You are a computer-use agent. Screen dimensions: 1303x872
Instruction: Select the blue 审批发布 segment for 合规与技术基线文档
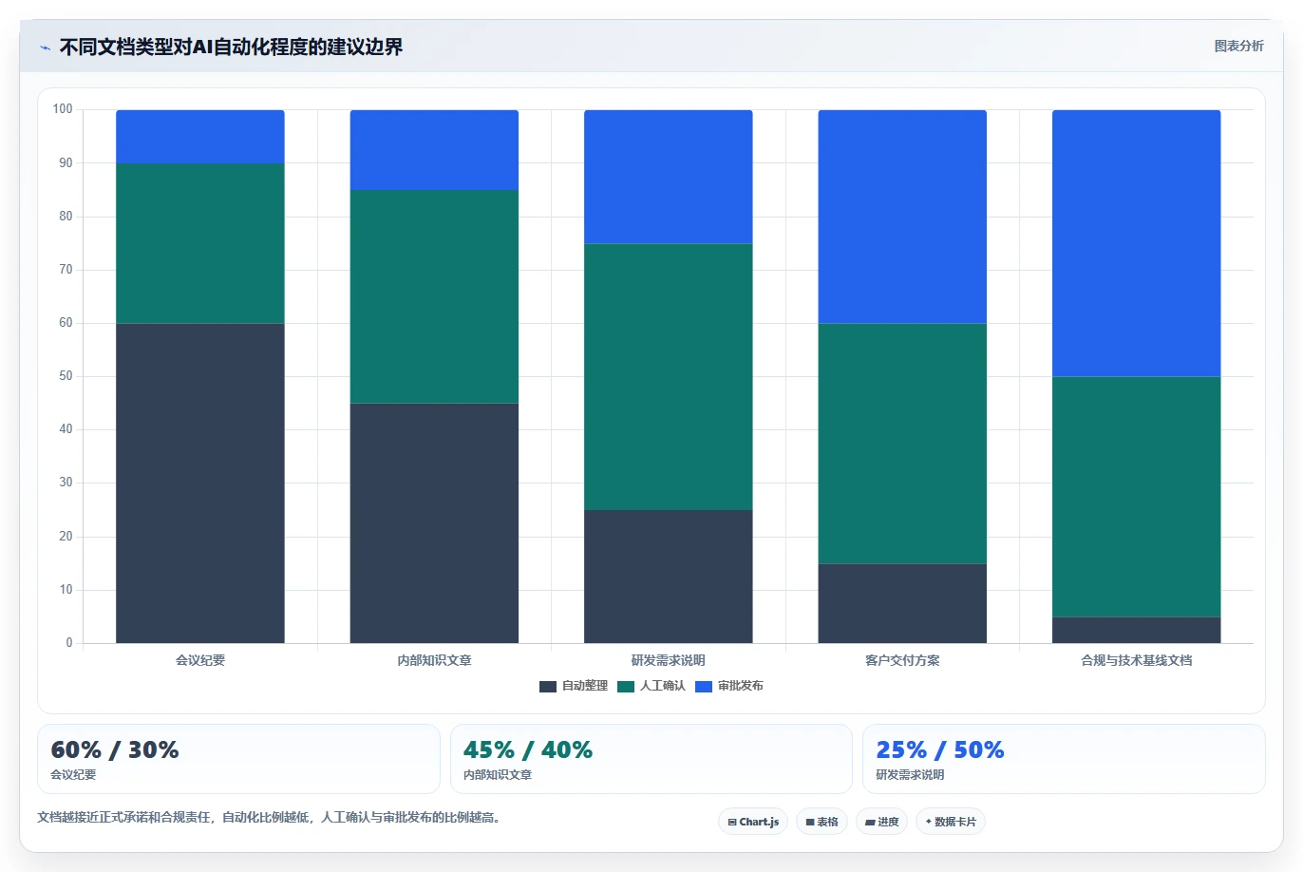[1137, 243]
